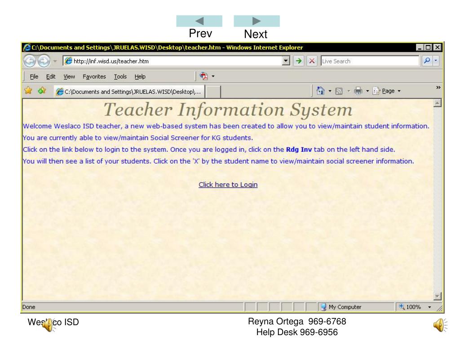
Task: Open the File menu
Action: [34, 76]
